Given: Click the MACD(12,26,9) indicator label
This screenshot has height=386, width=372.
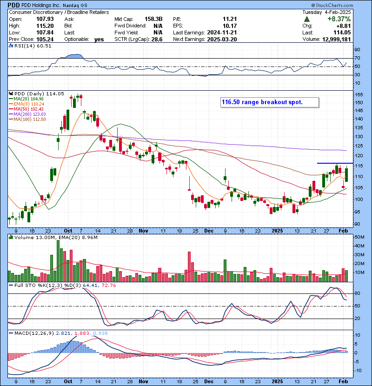Looking at the screenshot, I should 34,333.
